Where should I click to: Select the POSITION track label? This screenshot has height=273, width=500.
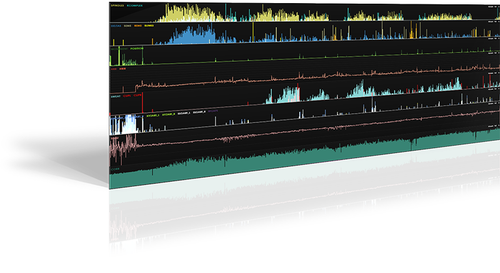coord(136,49)
